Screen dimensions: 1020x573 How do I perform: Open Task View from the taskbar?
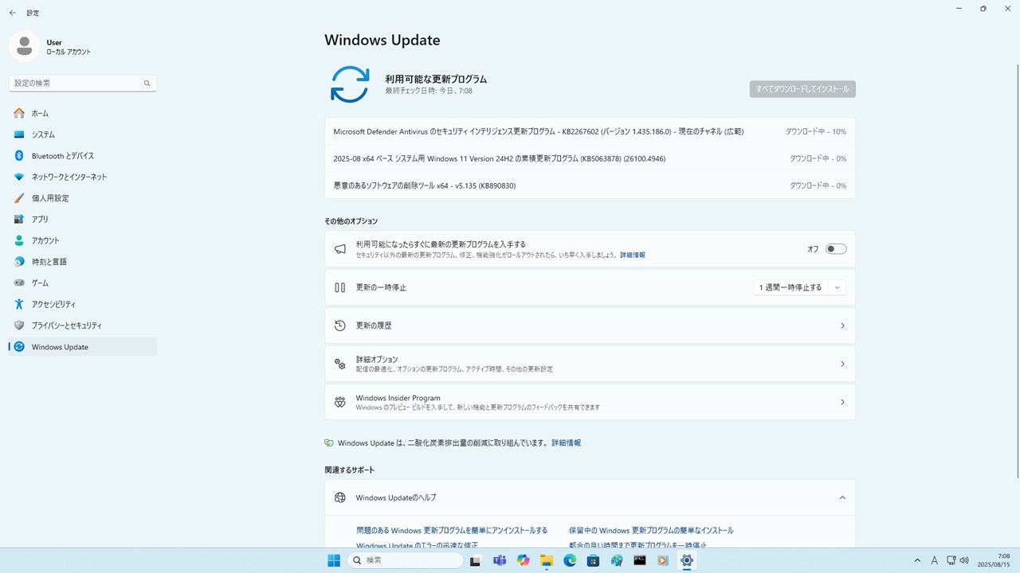pyautogui.click(x=476, y=560)
